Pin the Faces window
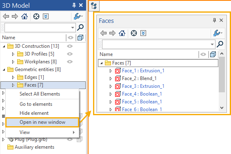Image resolution: width=231 pixels, height=154 pixels. click(215, 20)
